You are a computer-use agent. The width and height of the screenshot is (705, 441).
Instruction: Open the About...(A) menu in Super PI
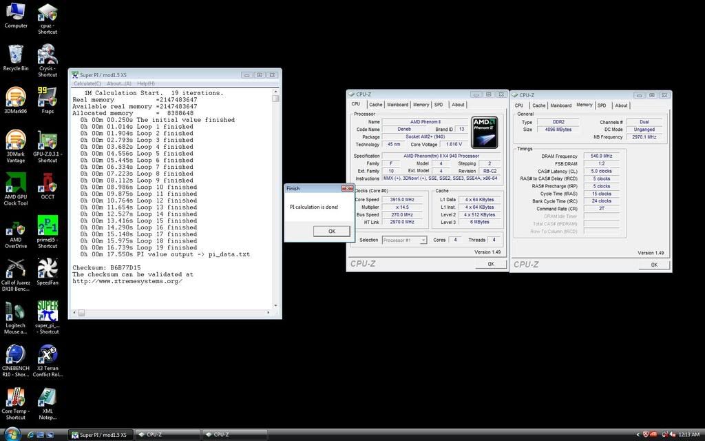click(118, 83)
